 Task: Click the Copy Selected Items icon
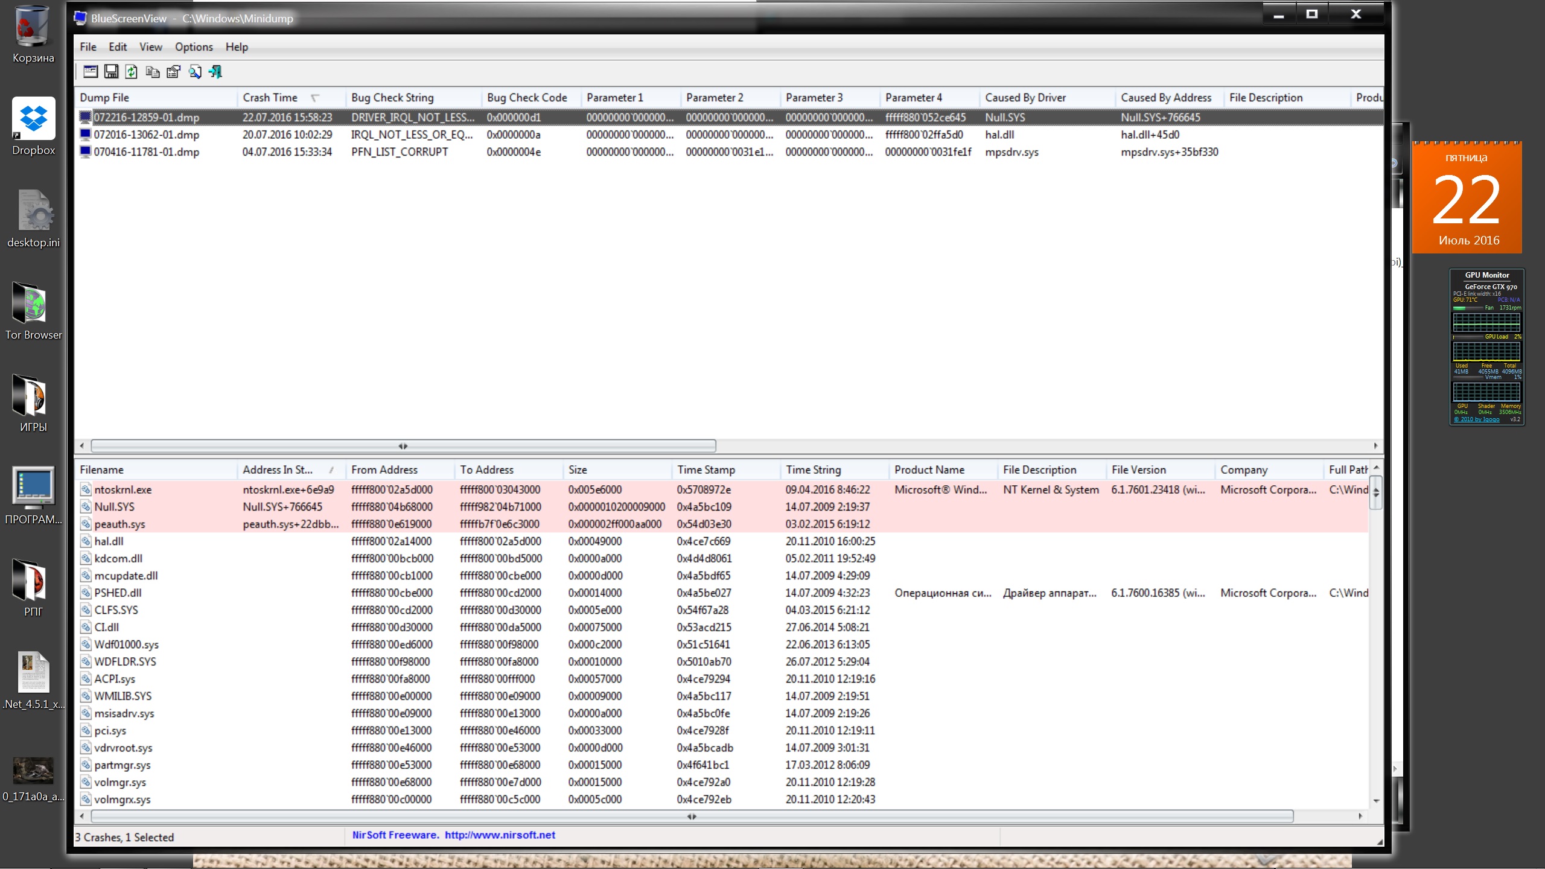point(153,72)
